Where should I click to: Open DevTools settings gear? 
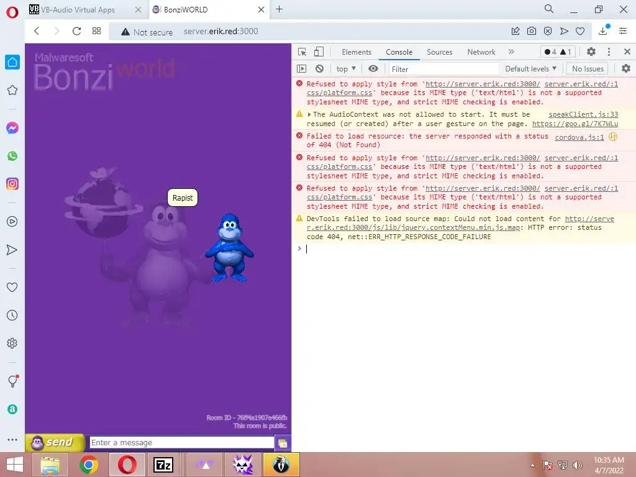click(591, 52)
